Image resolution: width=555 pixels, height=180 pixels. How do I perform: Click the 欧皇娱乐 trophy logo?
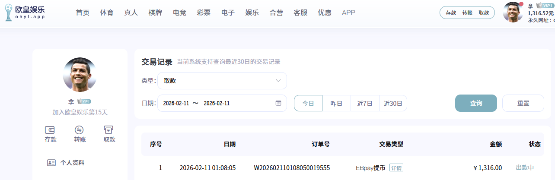[9, 13]
